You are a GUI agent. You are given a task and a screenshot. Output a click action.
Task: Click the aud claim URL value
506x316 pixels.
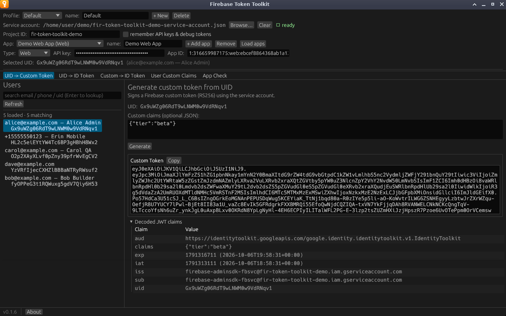click(323, 238)
